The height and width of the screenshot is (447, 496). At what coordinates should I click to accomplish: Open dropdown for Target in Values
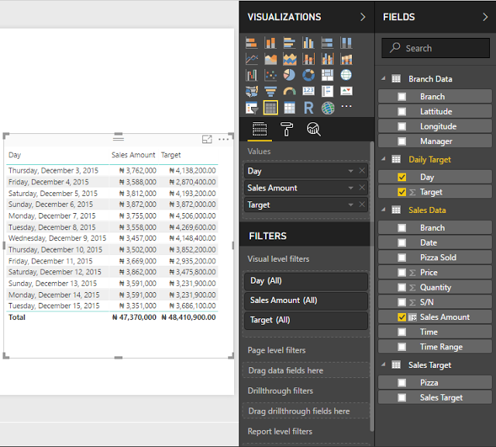click(350, 205)
